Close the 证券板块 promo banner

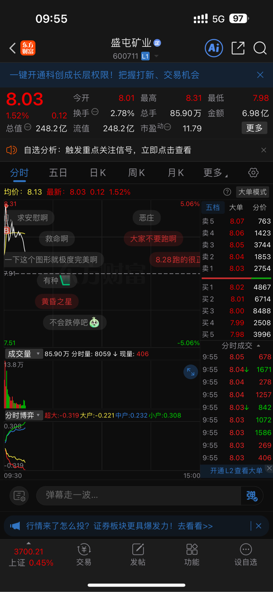tap(258, 526)
